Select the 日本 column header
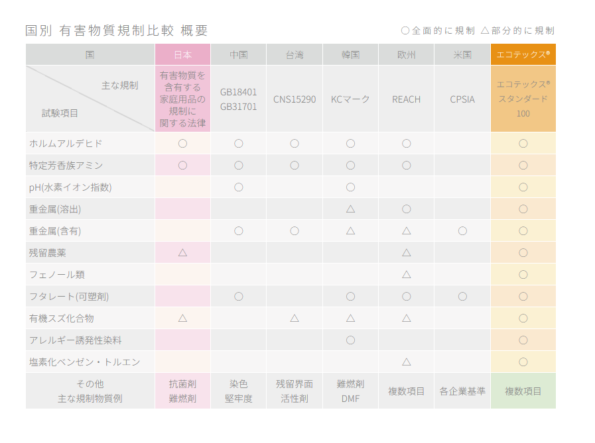The height and width of the screenshot is (443, 595). point(182,54)
